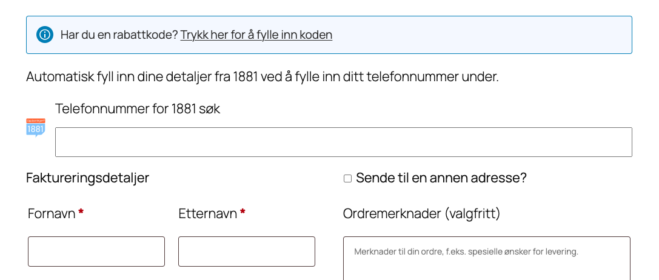The height and width of the screenshot is (280, 659).
Task: Click empty area of the blue rabattkode banner
Action: pyautogui.click(x=485, y=35)
